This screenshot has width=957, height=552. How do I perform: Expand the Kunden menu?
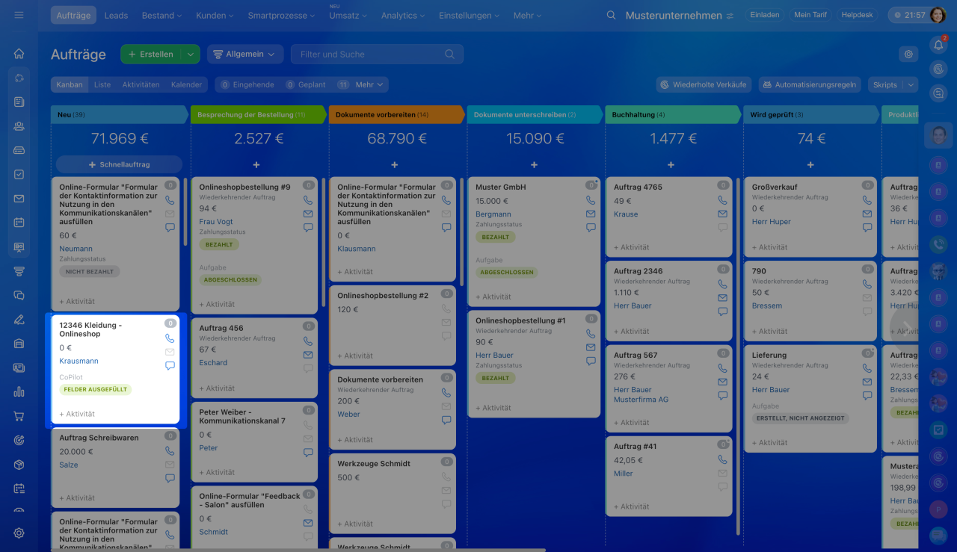click(x=215, y=15)
